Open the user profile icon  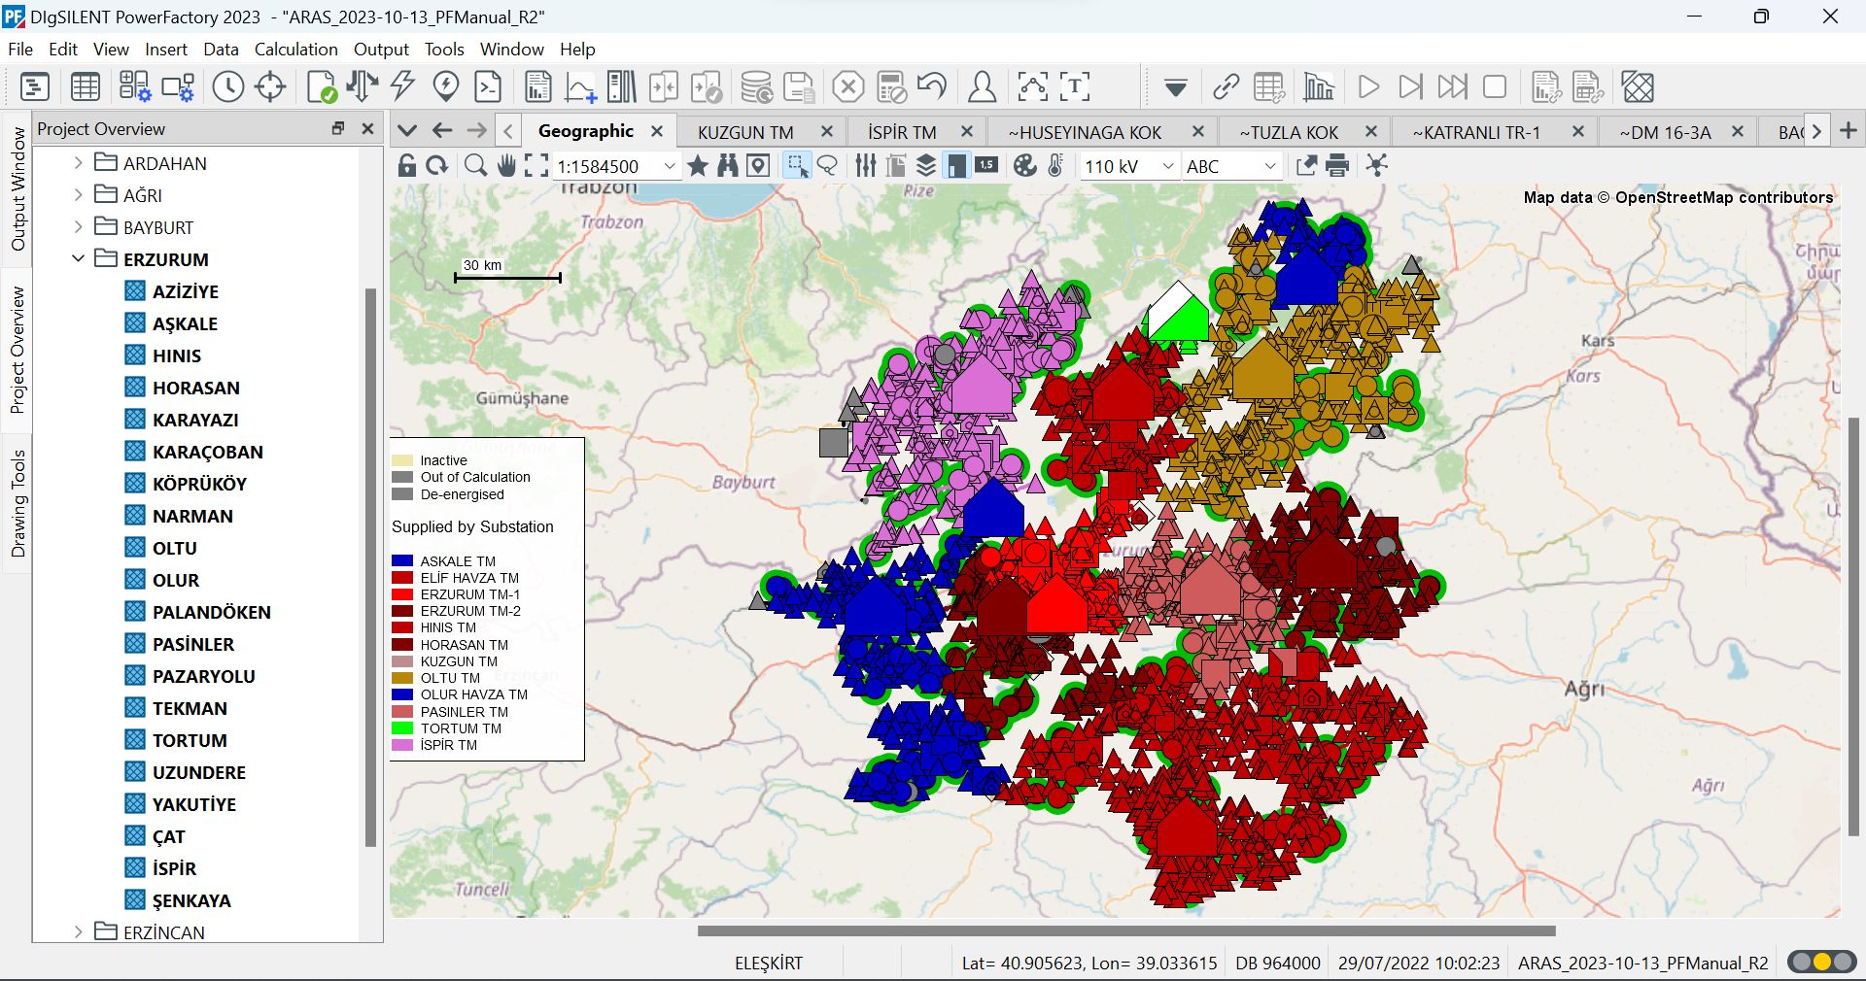click(x=983, y=87)
